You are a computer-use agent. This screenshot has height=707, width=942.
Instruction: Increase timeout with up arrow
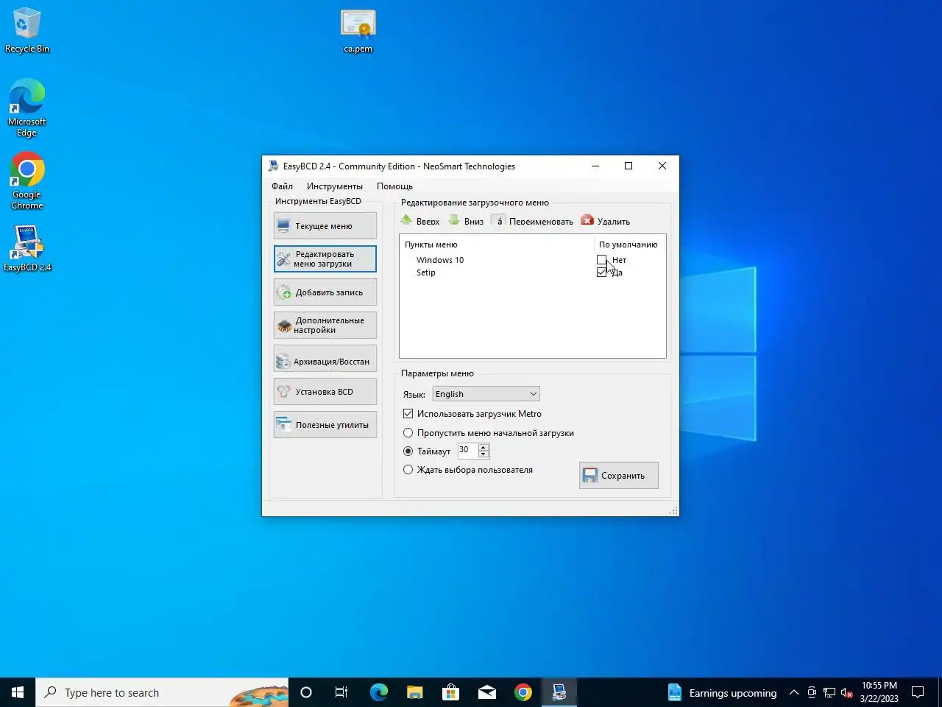[x=484, y=447]
